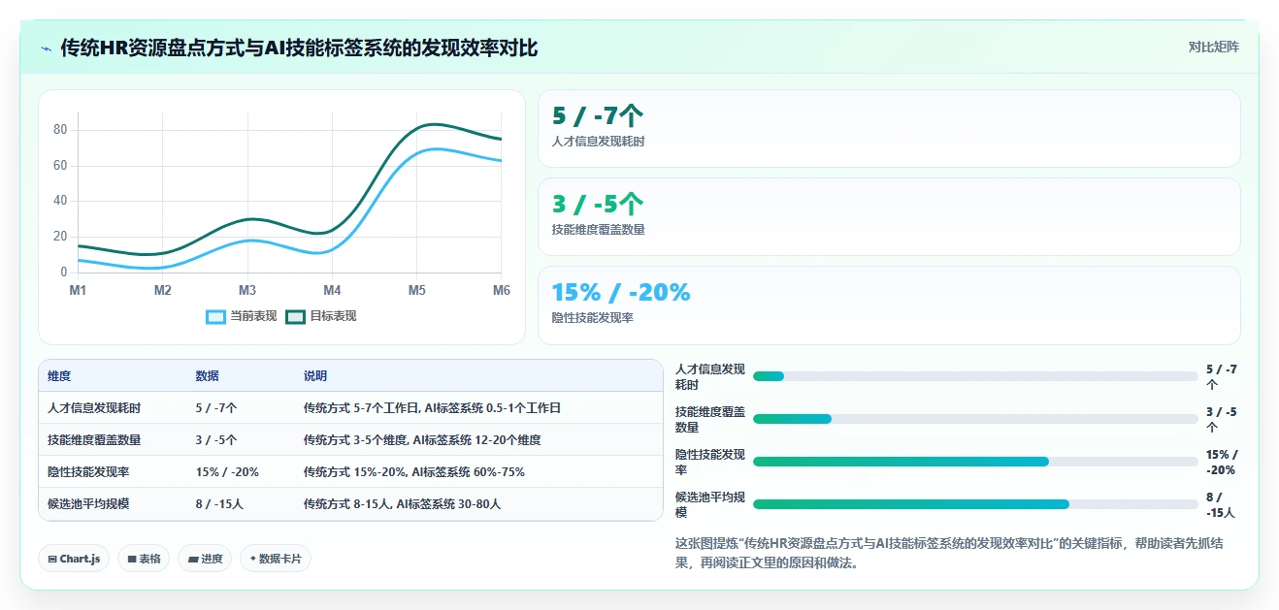1279x610 pixels.
Task: Select the 3 / -5个 data card
Action: tap(889, 217)
